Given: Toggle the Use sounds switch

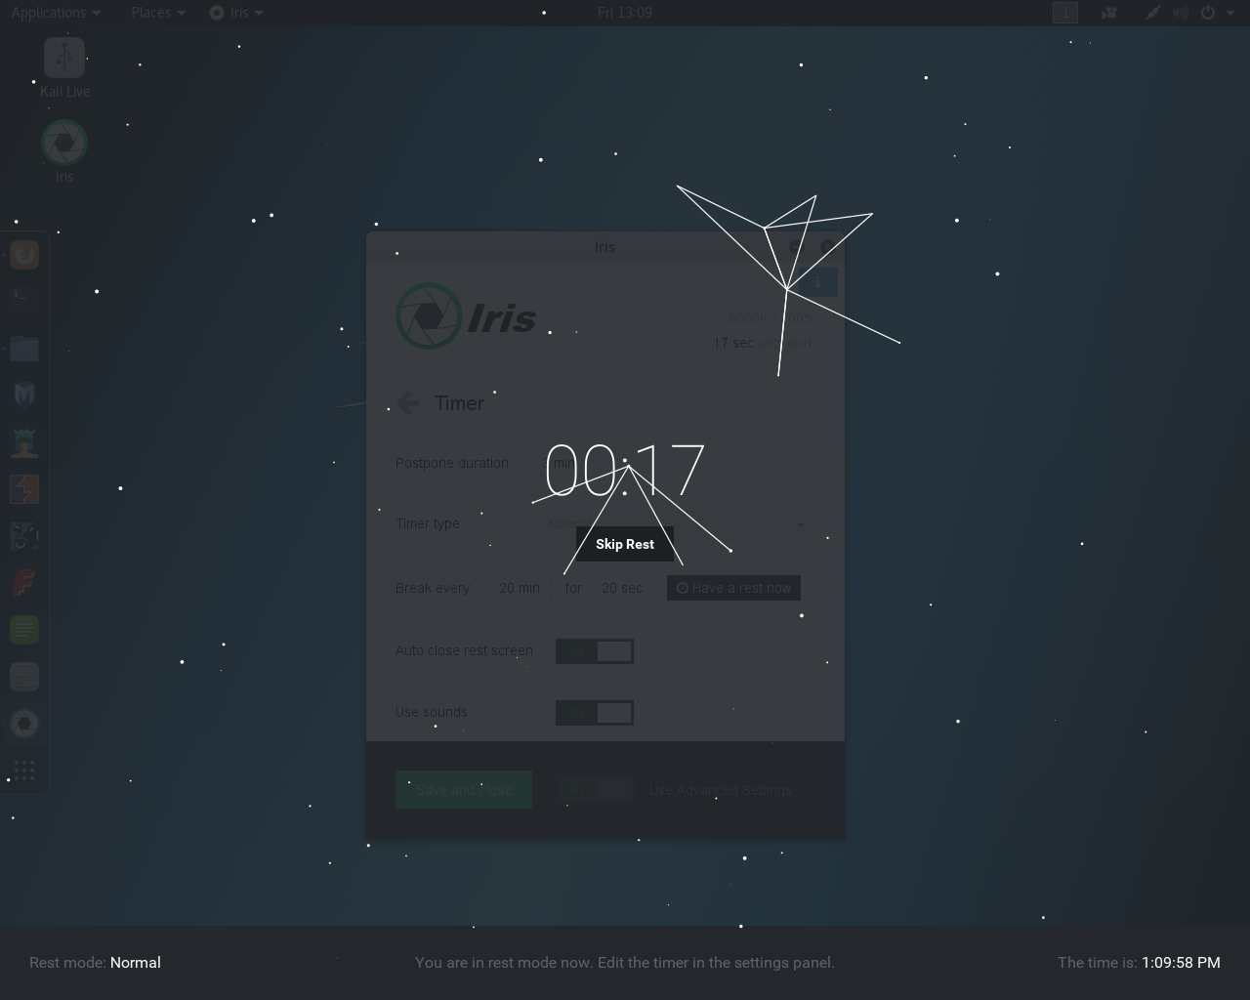Looking at the screenshot, I should tap(595, 713).
